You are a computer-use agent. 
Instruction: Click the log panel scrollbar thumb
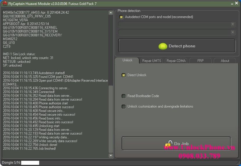click(x=111, y=119)
